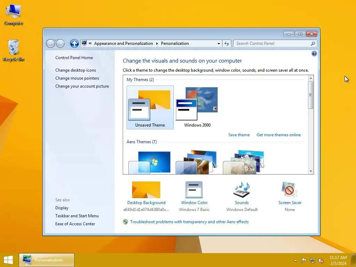356x267 pixels.
Task: Open Change your account picture
Action: click(x=82, y=86)
